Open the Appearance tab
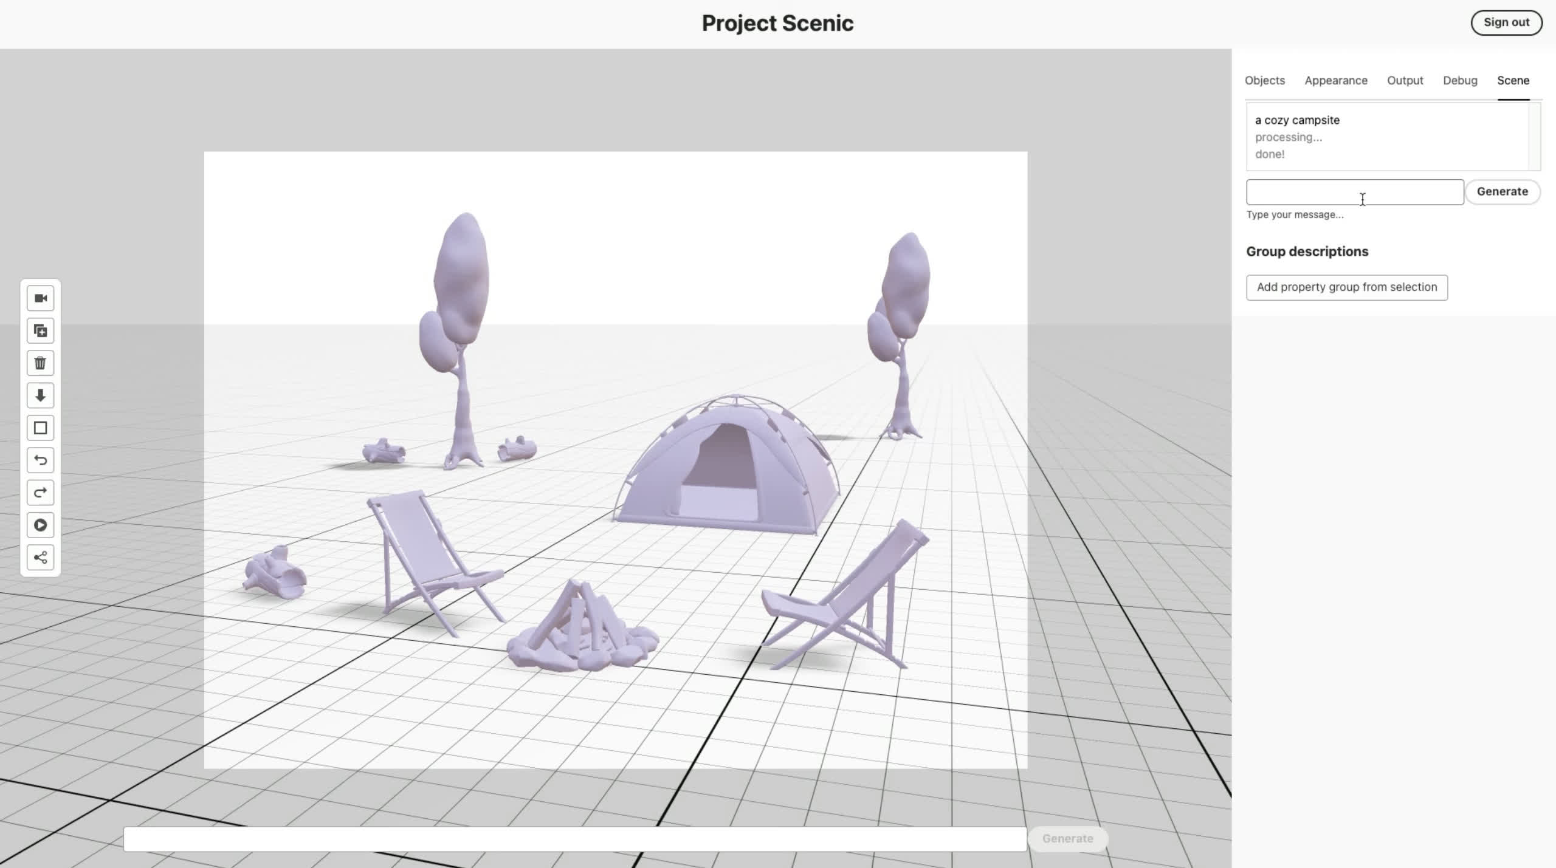Image resolution: width=1556 pixels, height=868 pixels. tap(1335, 81)
